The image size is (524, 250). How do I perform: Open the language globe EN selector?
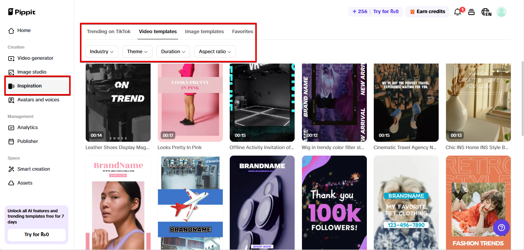486,12
